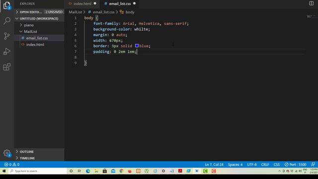
Task: Click the Go Live Port 5500 status item
Action: coord(295,165)
